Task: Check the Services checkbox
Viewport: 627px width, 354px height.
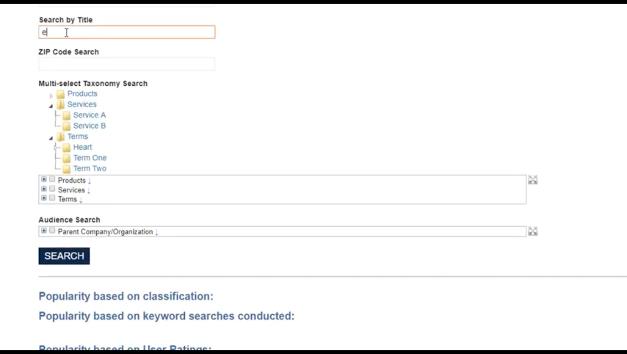Action: click(52, 189)
